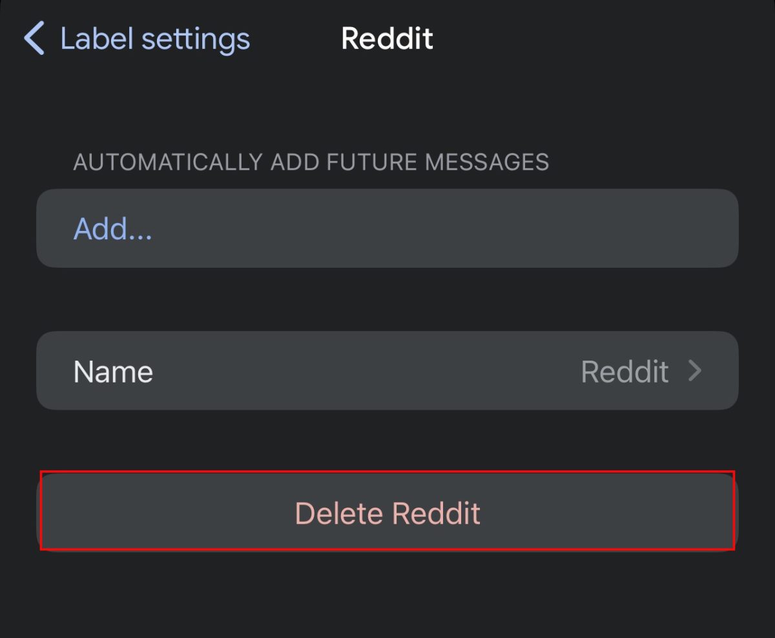Select the Reddit title at the top

coord(387,39)
